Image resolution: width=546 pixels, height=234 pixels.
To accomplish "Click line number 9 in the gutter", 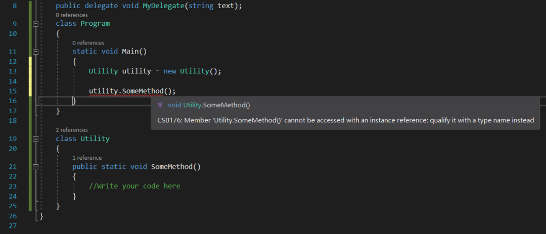I will (15, 24).
